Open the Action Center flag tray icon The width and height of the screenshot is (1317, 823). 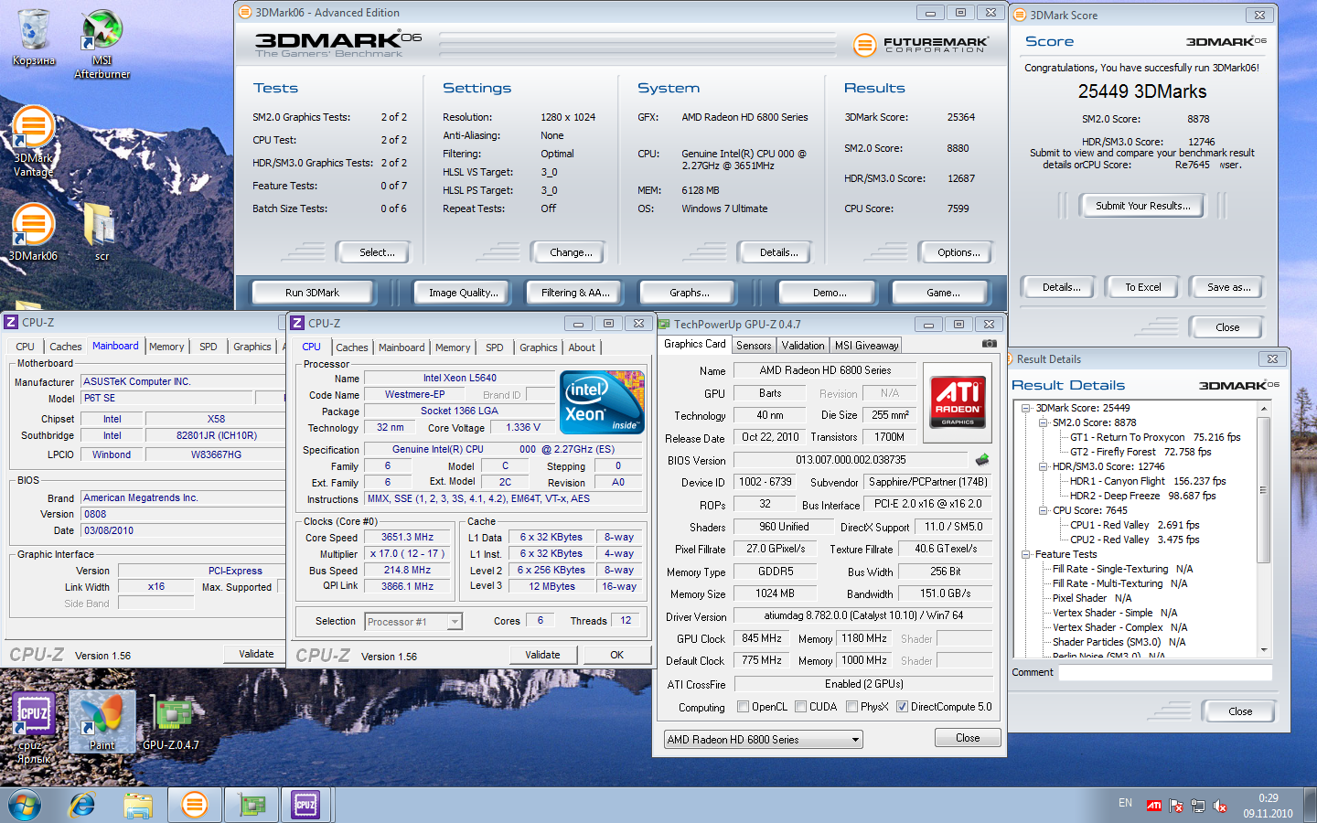(1176, 806)
